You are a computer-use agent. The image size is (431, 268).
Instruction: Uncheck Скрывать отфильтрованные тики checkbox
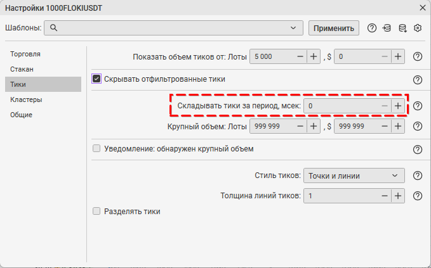97,79
